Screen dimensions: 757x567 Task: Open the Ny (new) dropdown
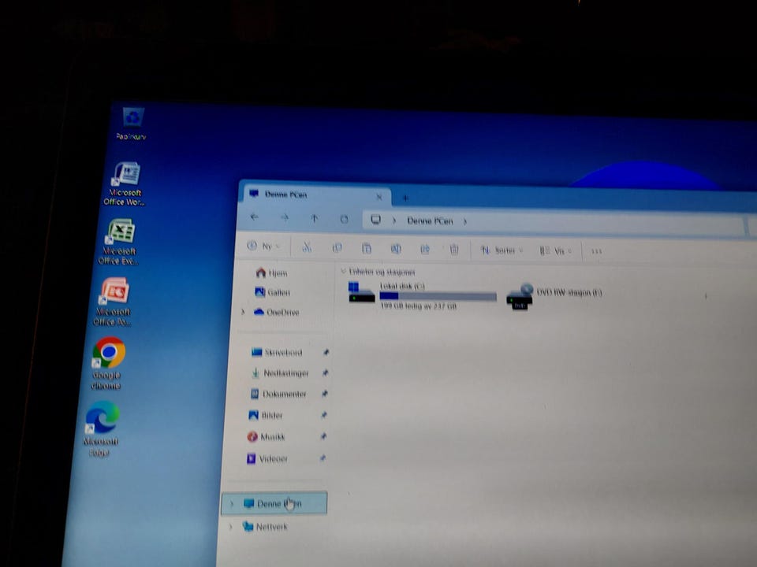263,246
